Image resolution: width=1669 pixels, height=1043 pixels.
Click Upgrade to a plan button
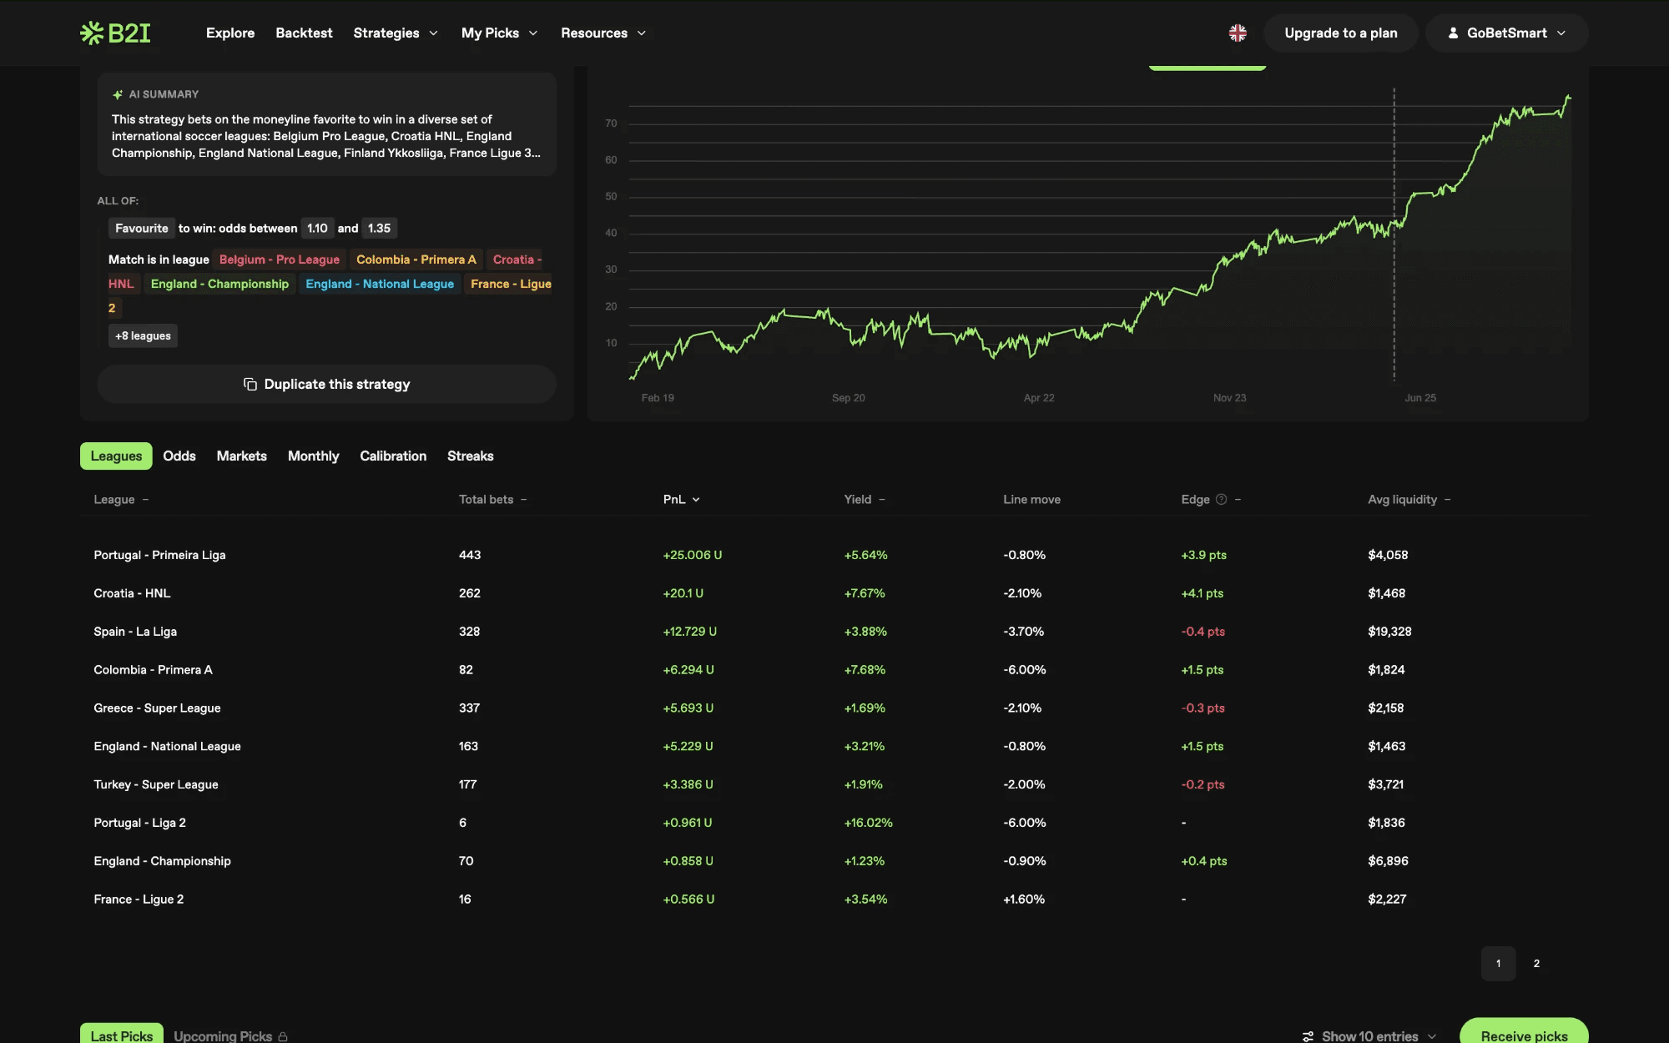coord(1341,33)
